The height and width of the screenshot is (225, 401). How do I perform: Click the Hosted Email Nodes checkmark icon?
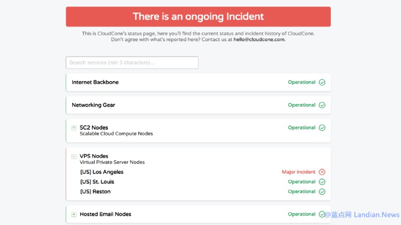coord(322,214)
